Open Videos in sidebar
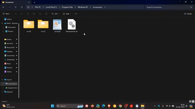The height and width of the screenshot is (109, 195). coord(9,72)
